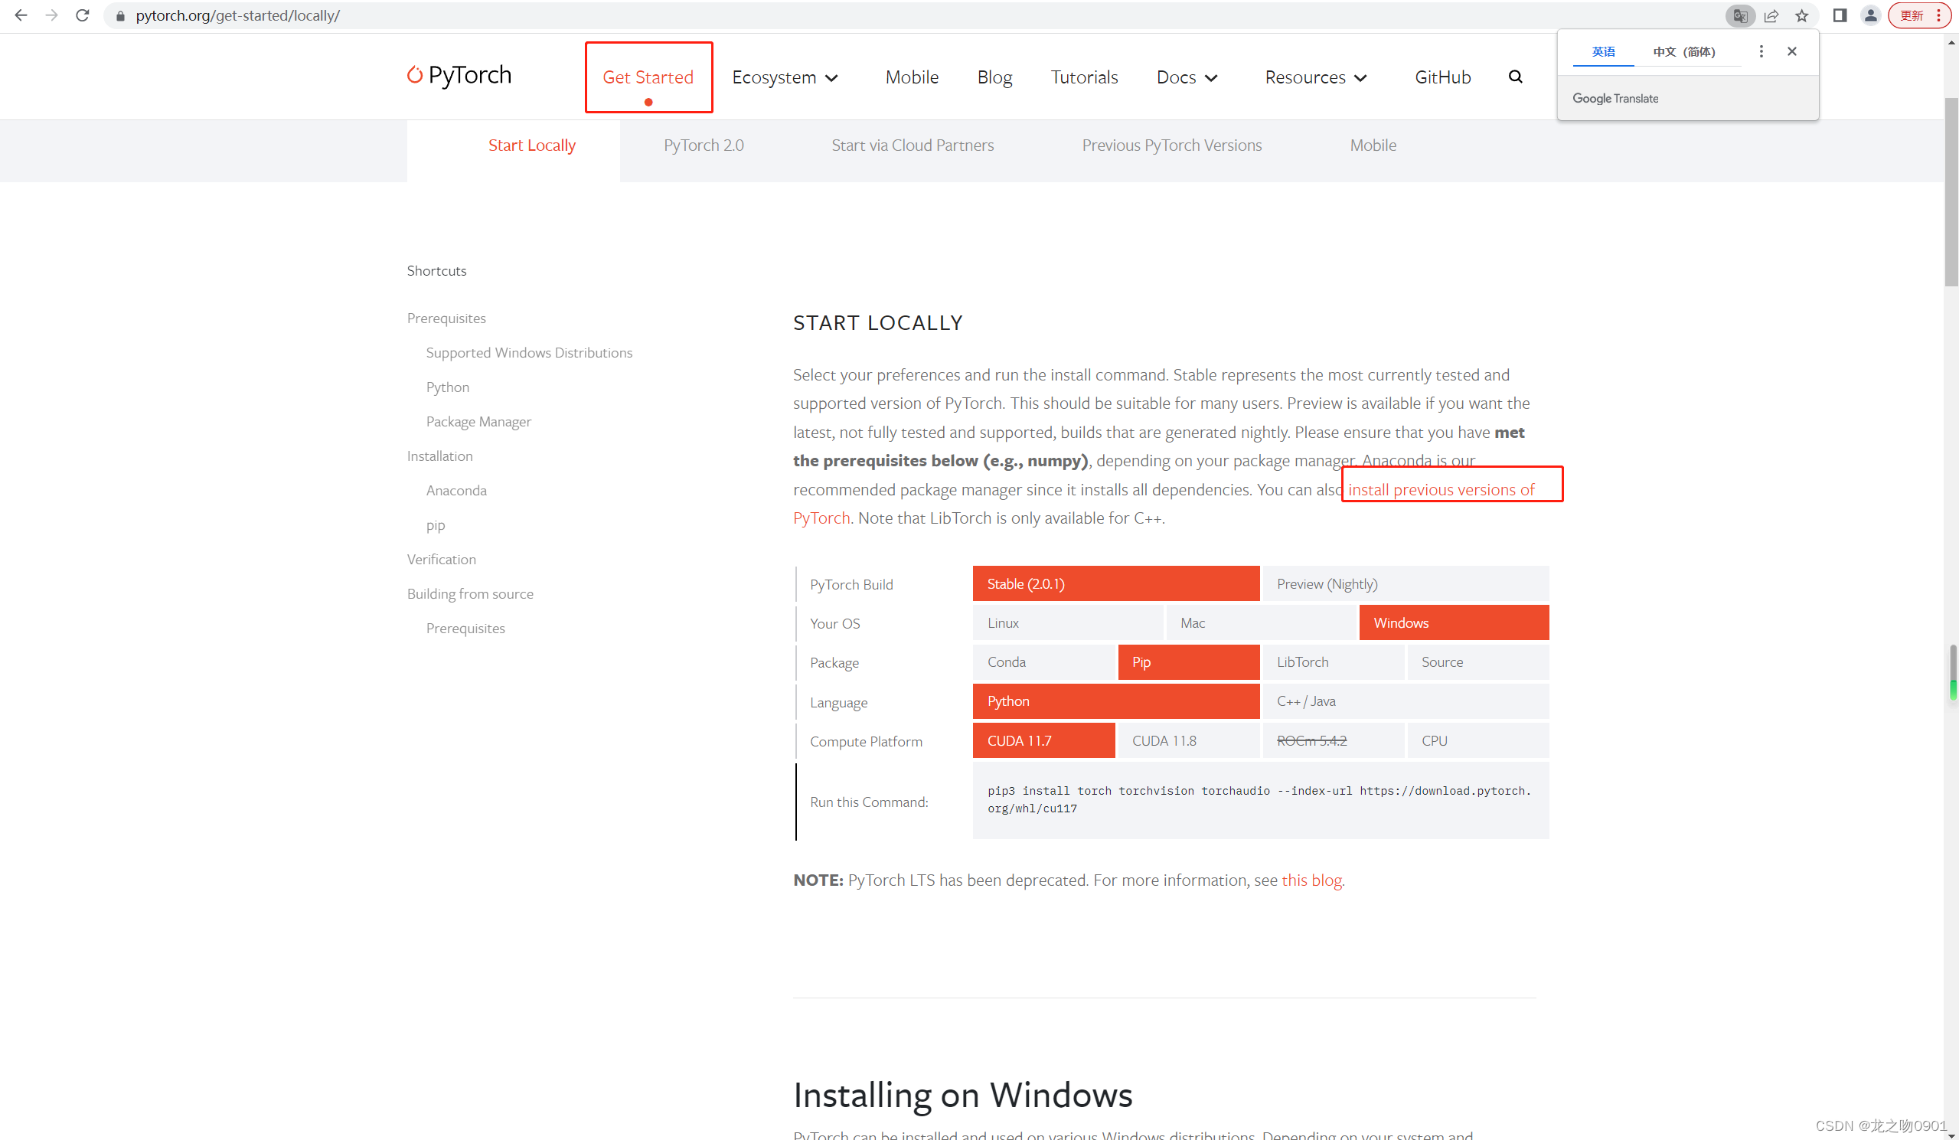1959x1140 pixels.
Task: Select Stable (2.0.1) build option
Action: (1115, 584)
